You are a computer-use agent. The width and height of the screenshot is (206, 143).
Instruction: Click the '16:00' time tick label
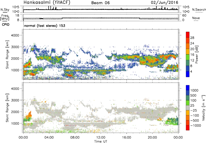126,138
